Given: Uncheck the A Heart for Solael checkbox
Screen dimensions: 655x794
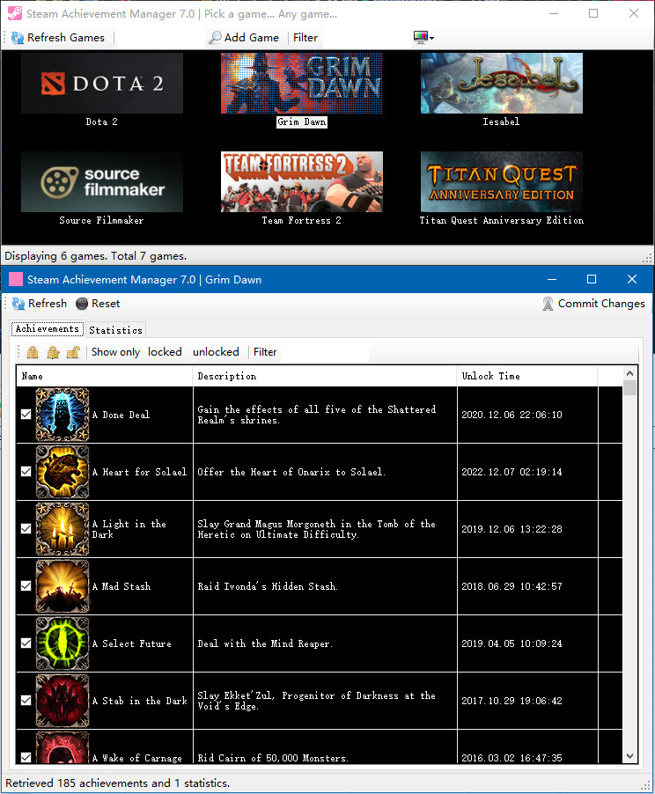Looking at the screenshot, I should pyautogui.click(x=26, y=472).
